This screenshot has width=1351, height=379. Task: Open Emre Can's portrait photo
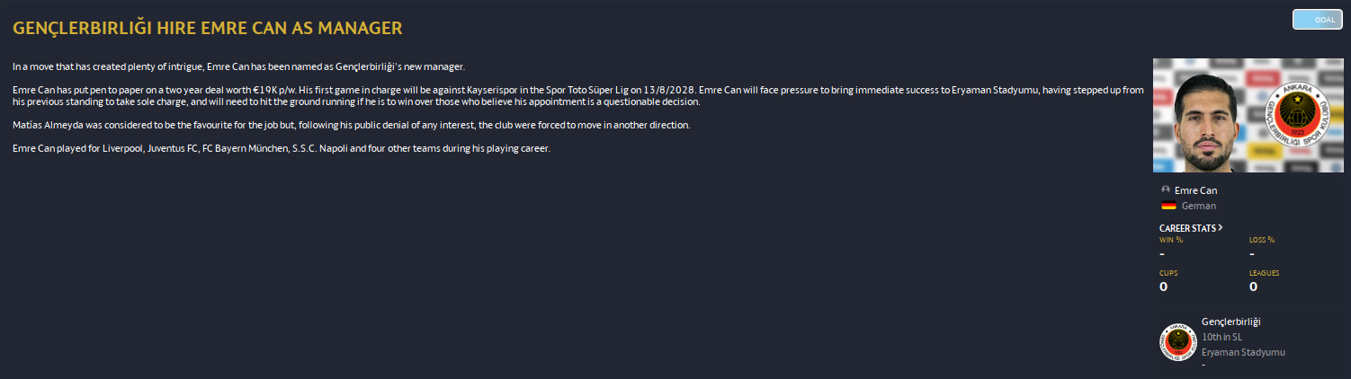click(1205, 117)
